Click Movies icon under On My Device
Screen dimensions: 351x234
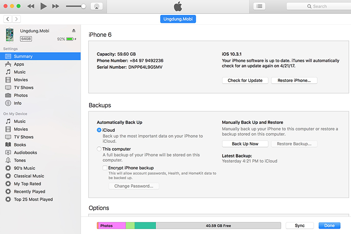(x=8, y=129)
